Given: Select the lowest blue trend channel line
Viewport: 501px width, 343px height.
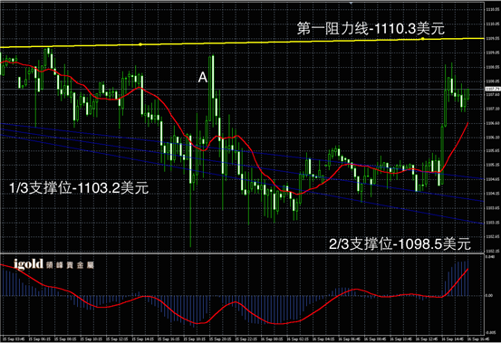Looking at the screenshot, I should coord(241,178).
